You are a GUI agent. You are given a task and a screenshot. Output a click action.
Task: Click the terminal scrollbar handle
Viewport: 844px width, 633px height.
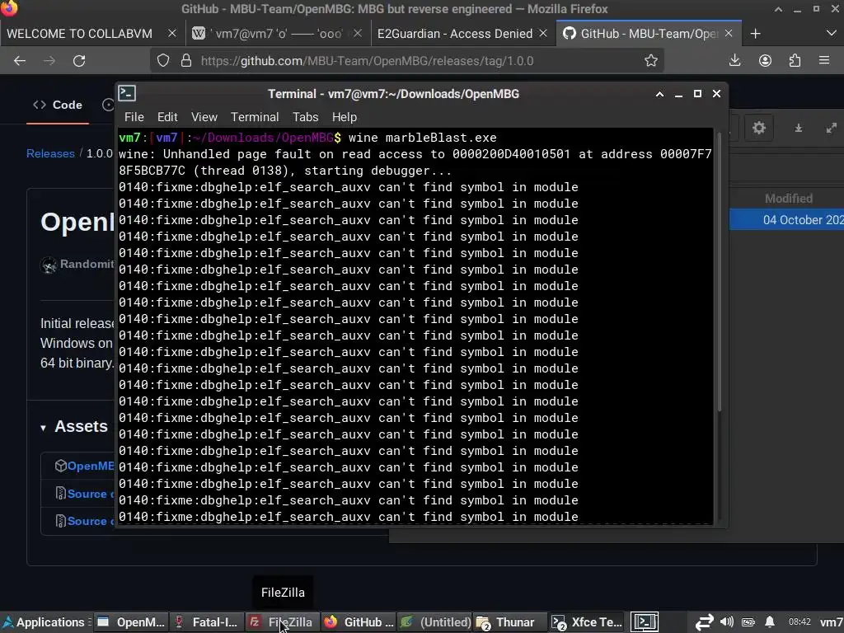(x=719, y=272)
